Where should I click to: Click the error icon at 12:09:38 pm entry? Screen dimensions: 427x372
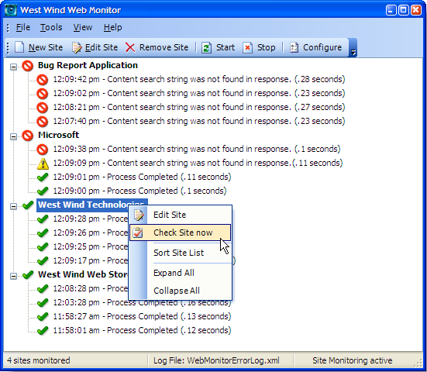(43, 150)
